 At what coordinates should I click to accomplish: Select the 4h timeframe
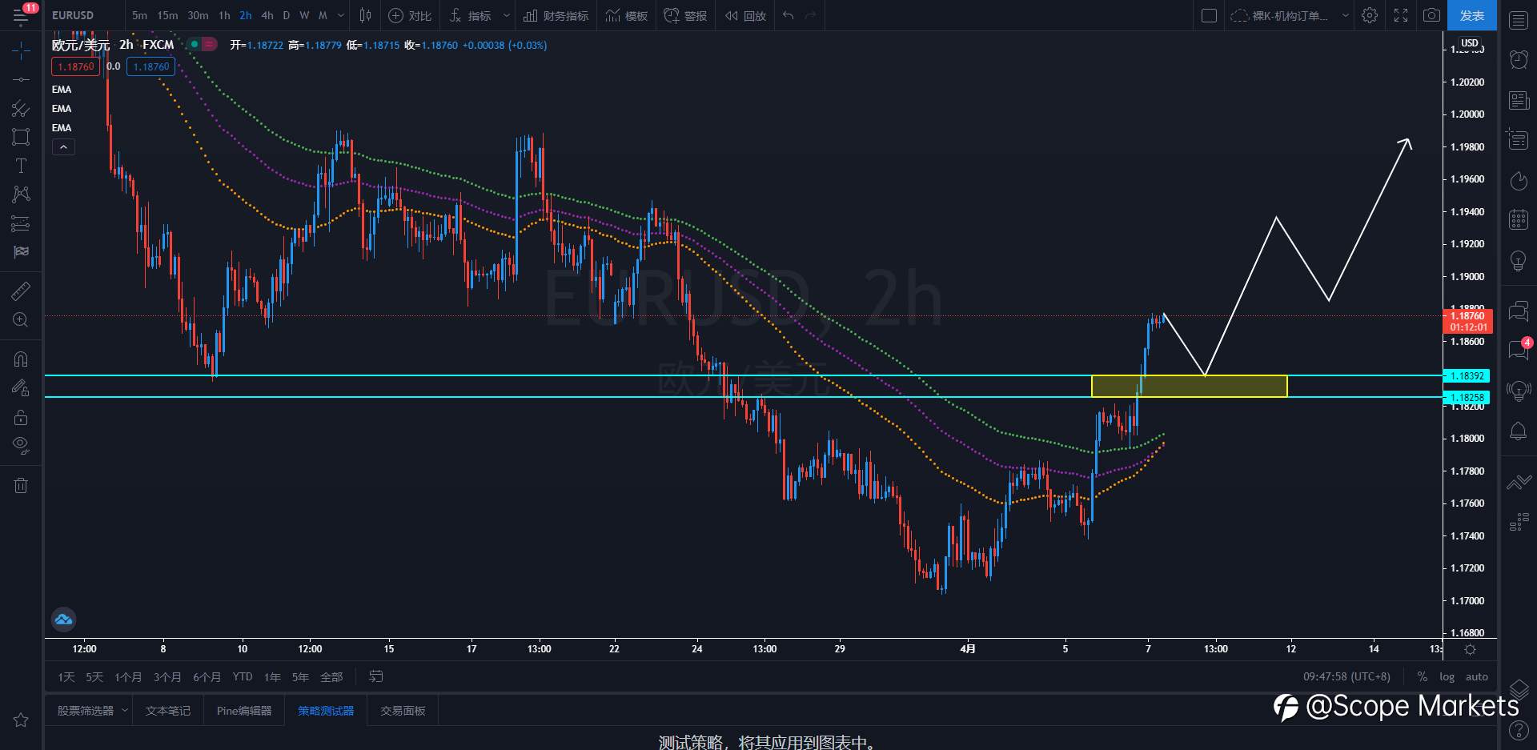(x=267, y=15)
